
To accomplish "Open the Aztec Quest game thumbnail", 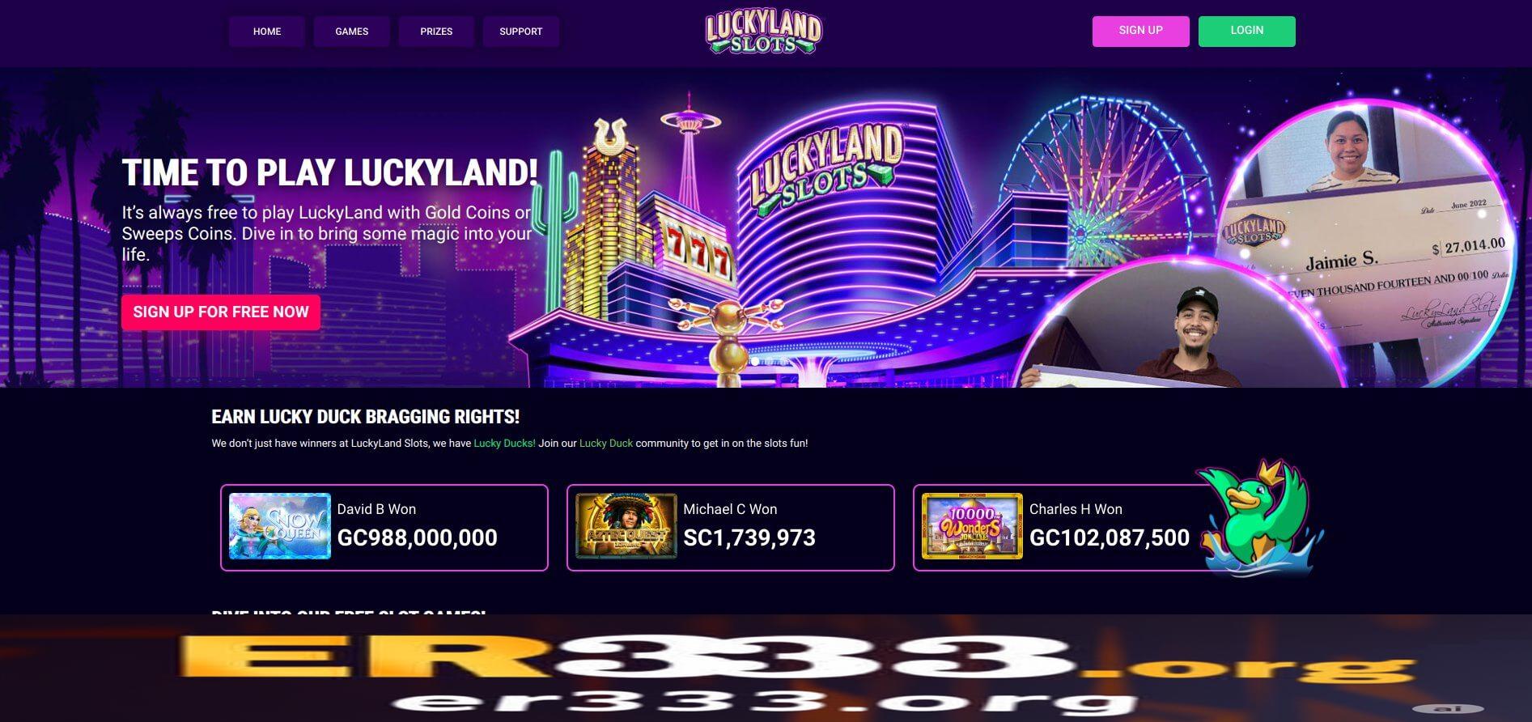I will (626, 526).
